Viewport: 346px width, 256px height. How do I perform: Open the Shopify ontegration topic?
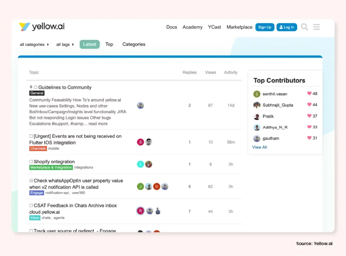coord(54,162)
